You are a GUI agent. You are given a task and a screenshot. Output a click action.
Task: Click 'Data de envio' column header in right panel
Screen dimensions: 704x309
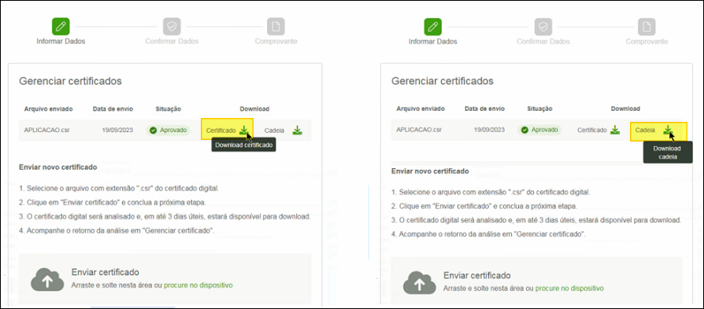tap(485, 109)
